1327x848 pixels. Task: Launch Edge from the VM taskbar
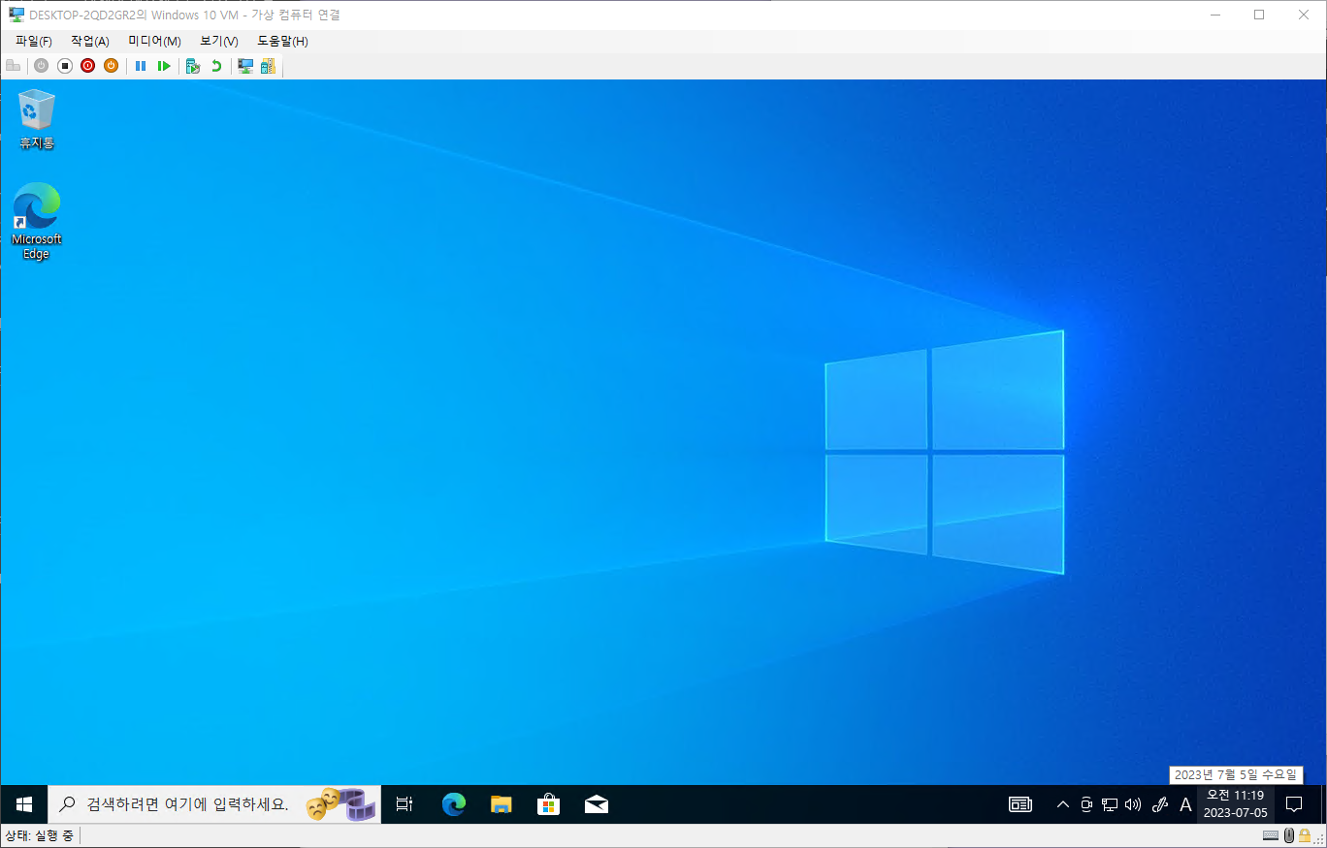coord(453,804)
